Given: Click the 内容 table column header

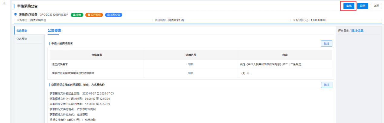Looking at the screenshot, I should click(284, 55).
